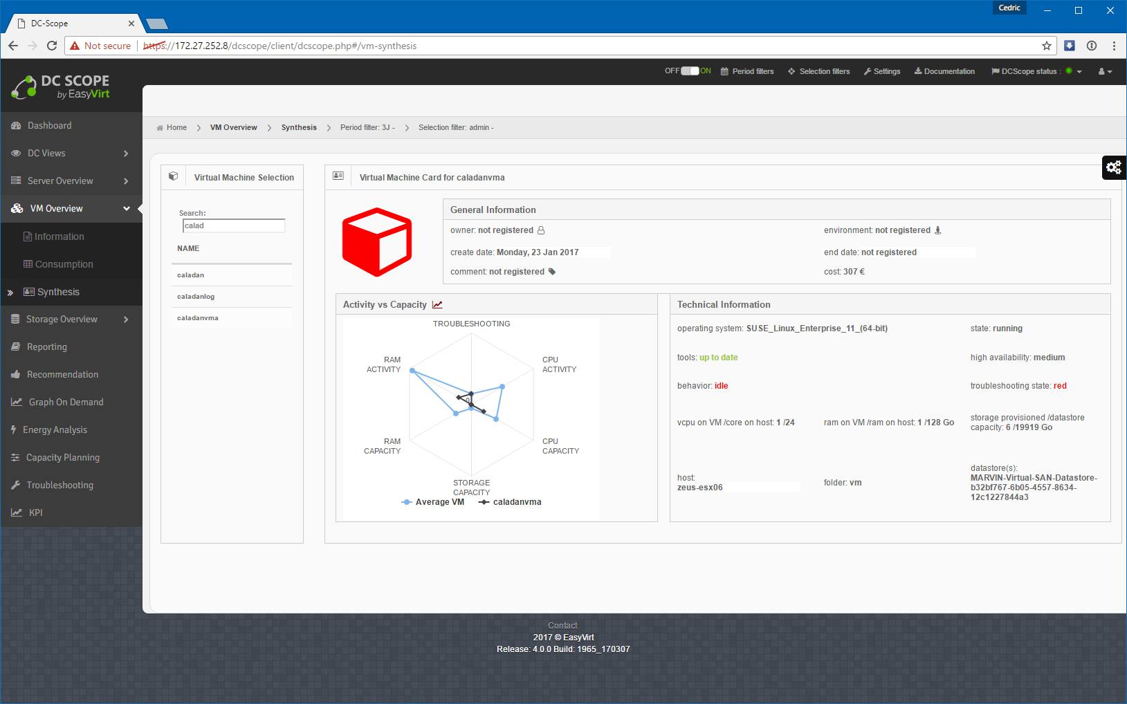Click the red virtual machine cube icon
This screenshot has height=704, width=1127.
tap(377, 242)
